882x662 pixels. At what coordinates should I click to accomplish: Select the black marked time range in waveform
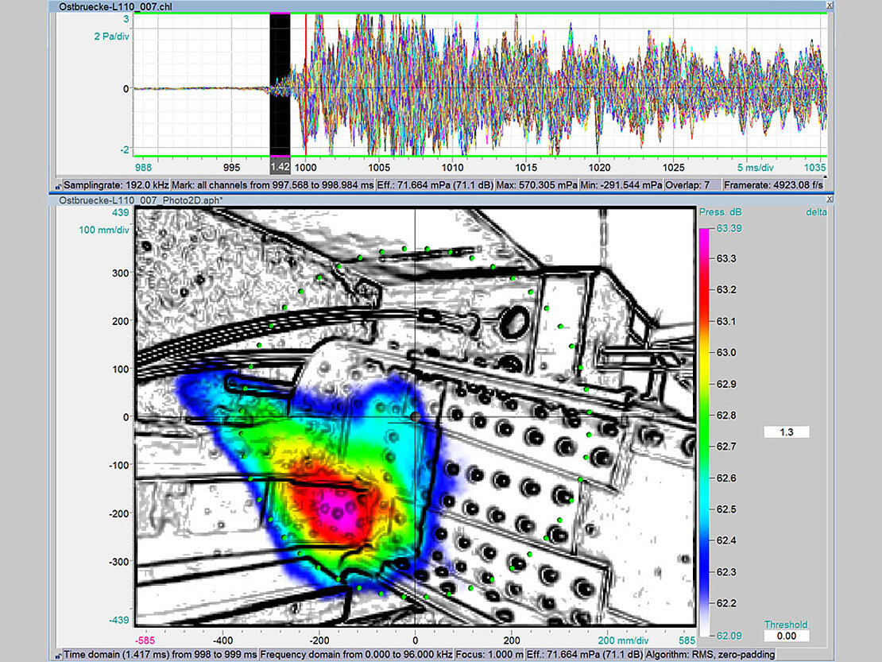tap(280, 86)
